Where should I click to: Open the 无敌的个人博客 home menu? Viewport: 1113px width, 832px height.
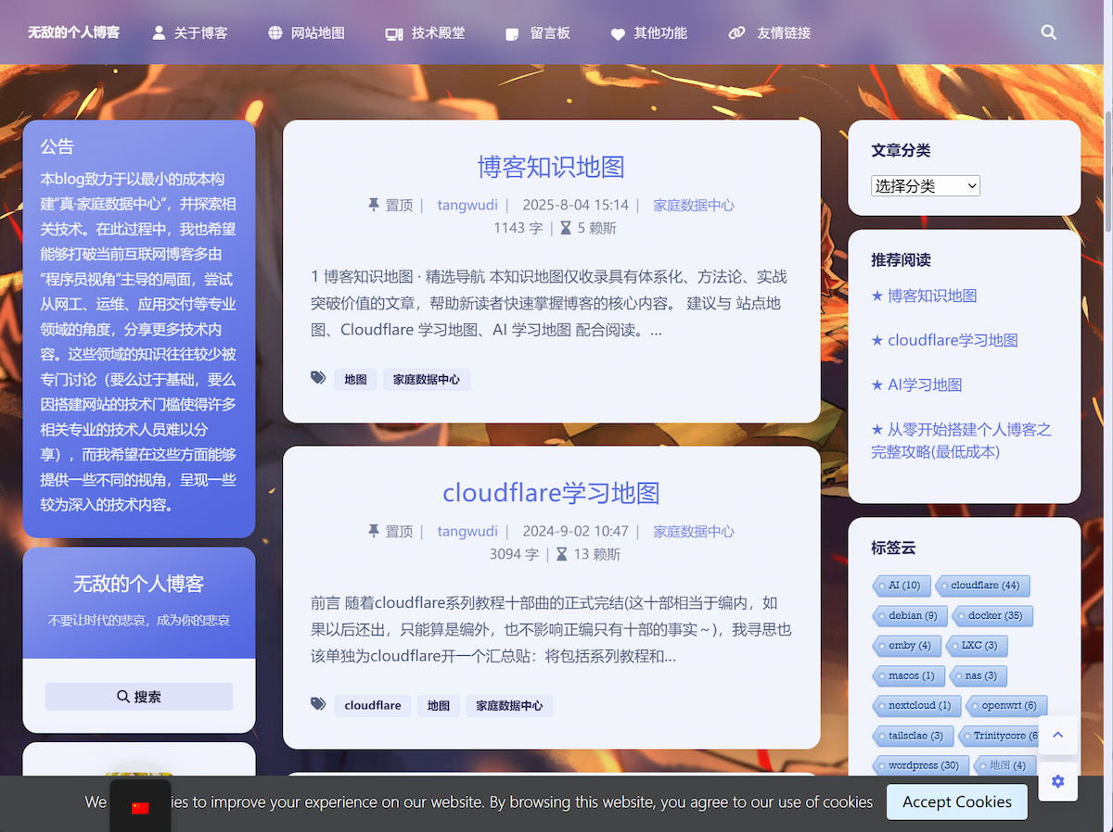point(74,32)
